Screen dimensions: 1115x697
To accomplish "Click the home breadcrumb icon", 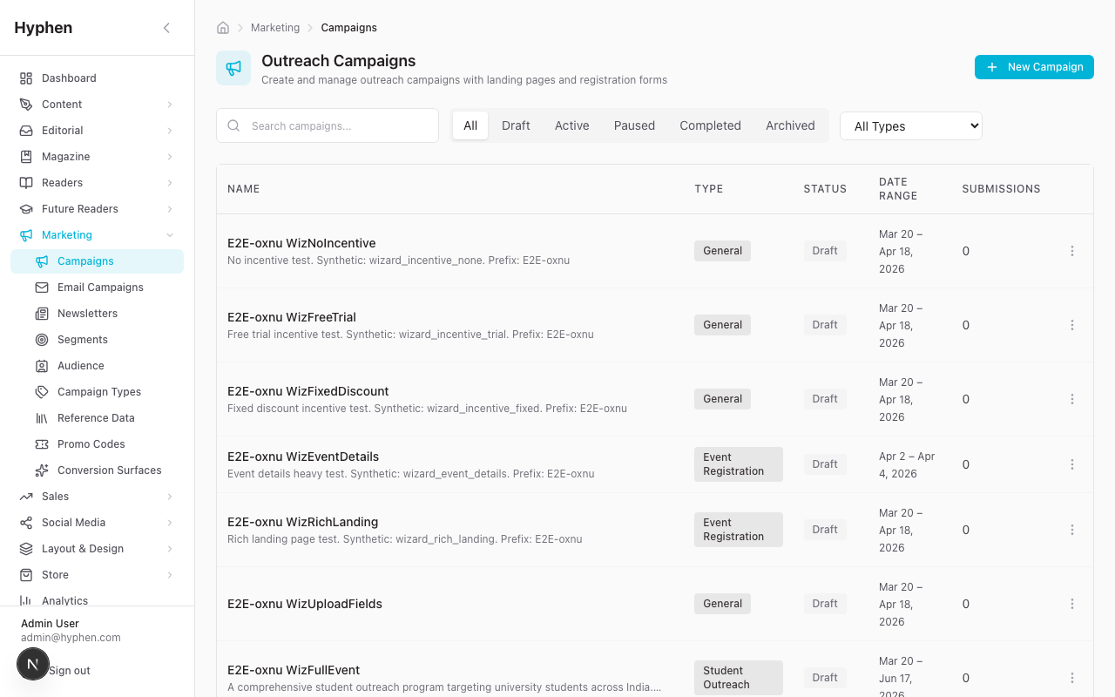I will point(223,27).
